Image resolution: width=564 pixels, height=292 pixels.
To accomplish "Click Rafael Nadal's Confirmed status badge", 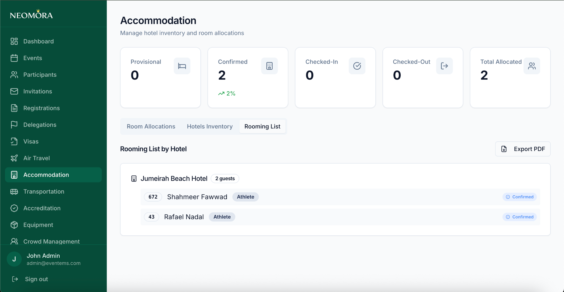I will pyautogui.click(x=519, y=217).
